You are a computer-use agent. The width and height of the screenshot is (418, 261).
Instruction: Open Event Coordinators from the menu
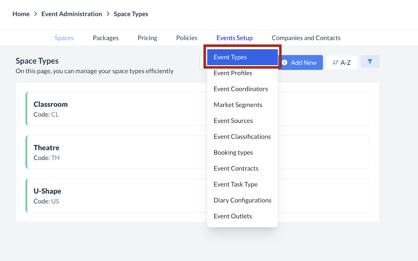tap(241, 89)
